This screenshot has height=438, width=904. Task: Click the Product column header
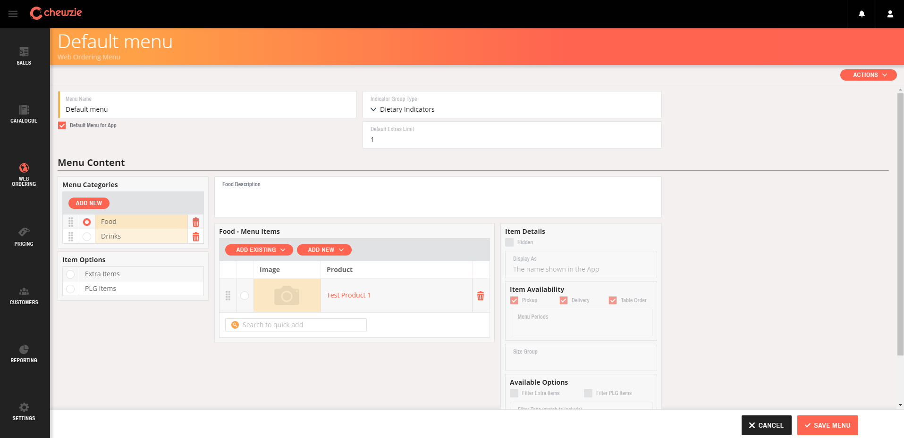(x=339, y=270)
